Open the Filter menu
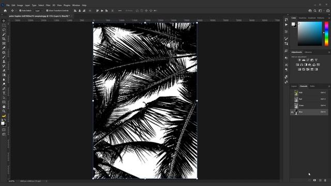331x186 pixels. pyautogui.click(x=48, y=5)
